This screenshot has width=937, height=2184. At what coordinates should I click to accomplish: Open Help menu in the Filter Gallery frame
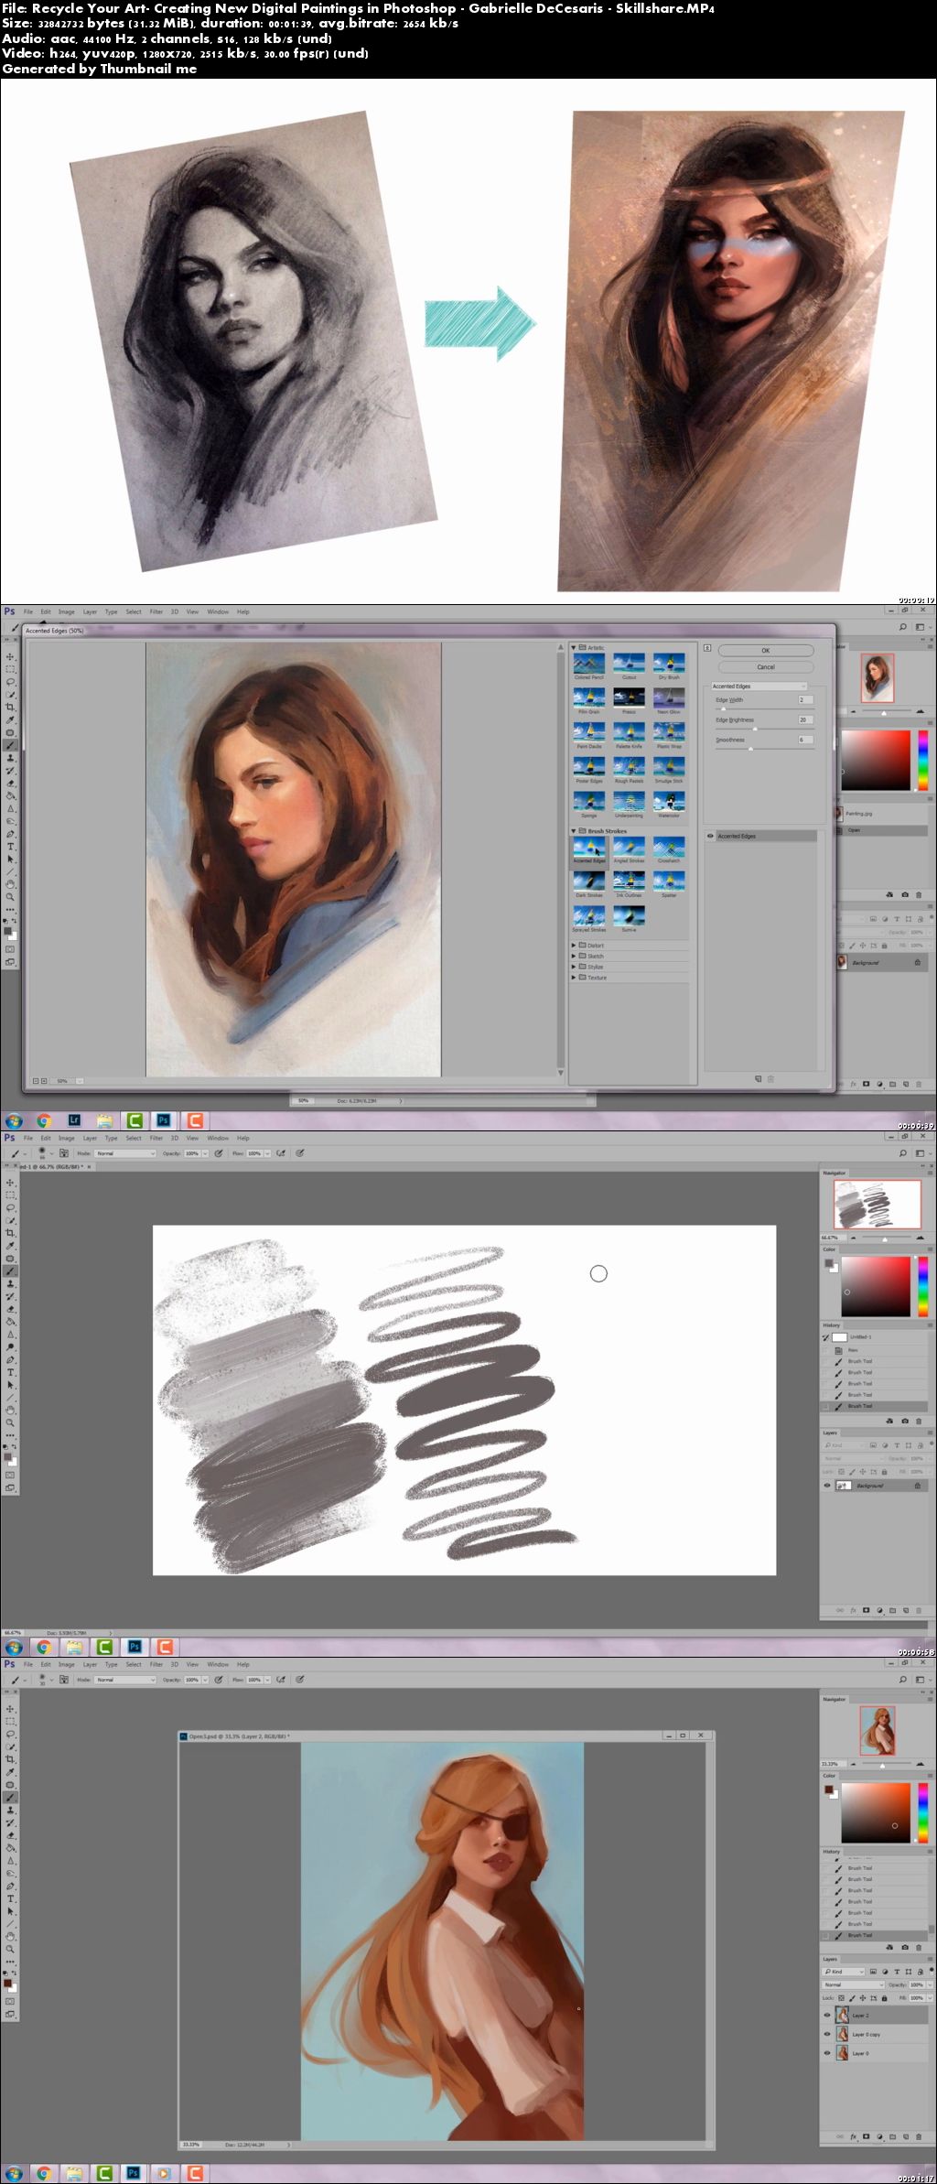(x=243, y=611)
